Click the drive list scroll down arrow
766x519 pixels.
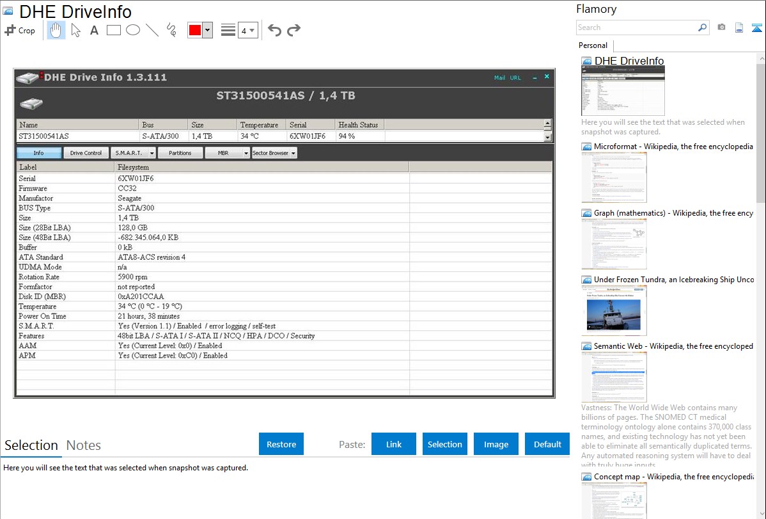[547, 138]
